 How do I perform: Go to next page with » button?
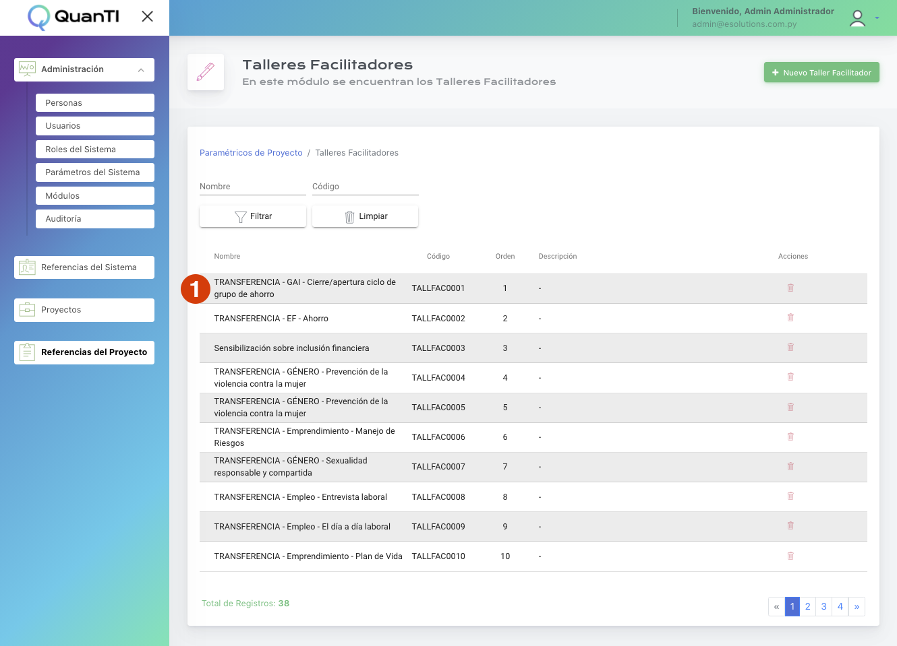(x=857, y=606)
